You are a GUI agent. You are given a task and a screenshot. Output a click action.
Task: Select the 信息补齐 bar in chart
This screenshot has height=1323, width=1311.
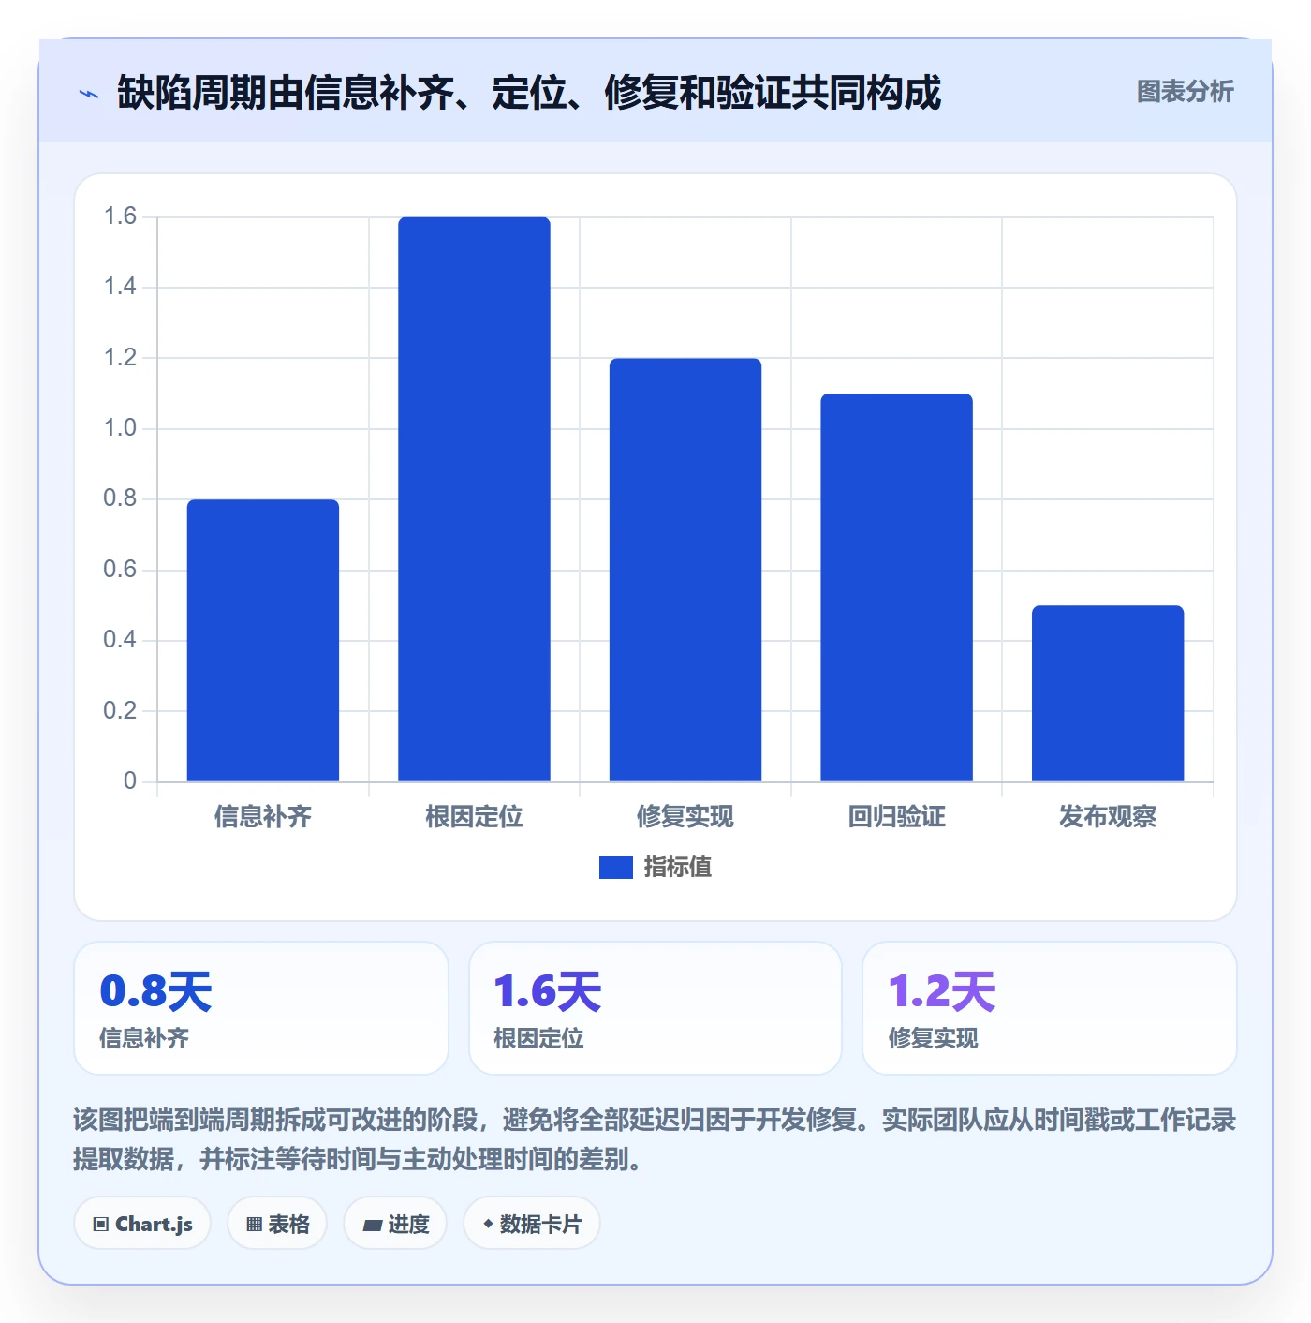coord(263,640)
